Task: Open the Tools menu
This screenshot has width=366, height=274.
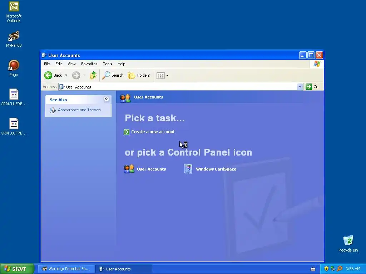Action: tap(107, 64)
